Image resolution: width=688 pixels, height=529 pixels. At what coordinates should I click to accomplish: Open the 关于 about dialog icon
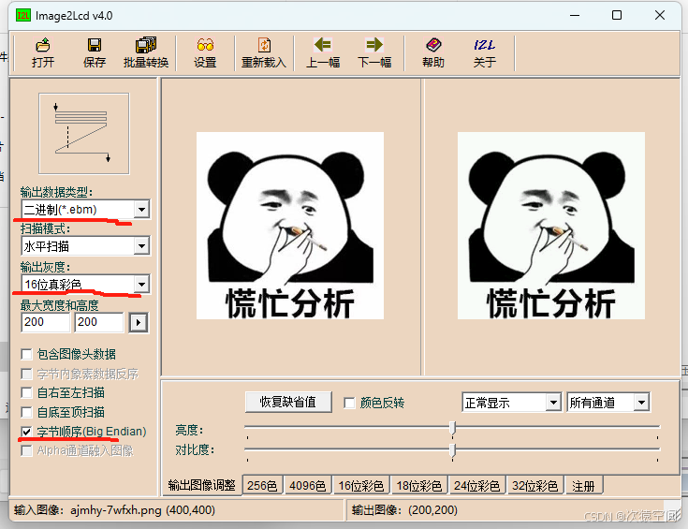pos(485,52)
